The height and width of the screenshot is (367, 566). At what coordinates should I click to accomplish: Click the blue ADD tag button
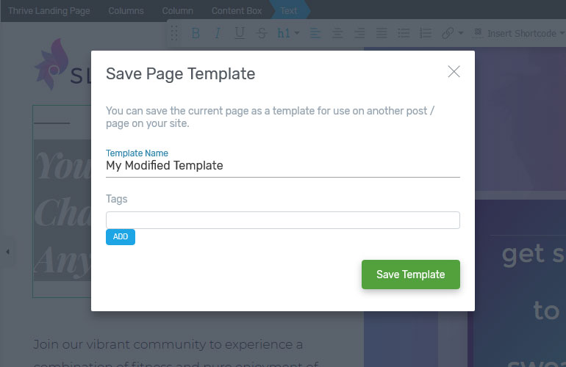[x=121, y=237]
